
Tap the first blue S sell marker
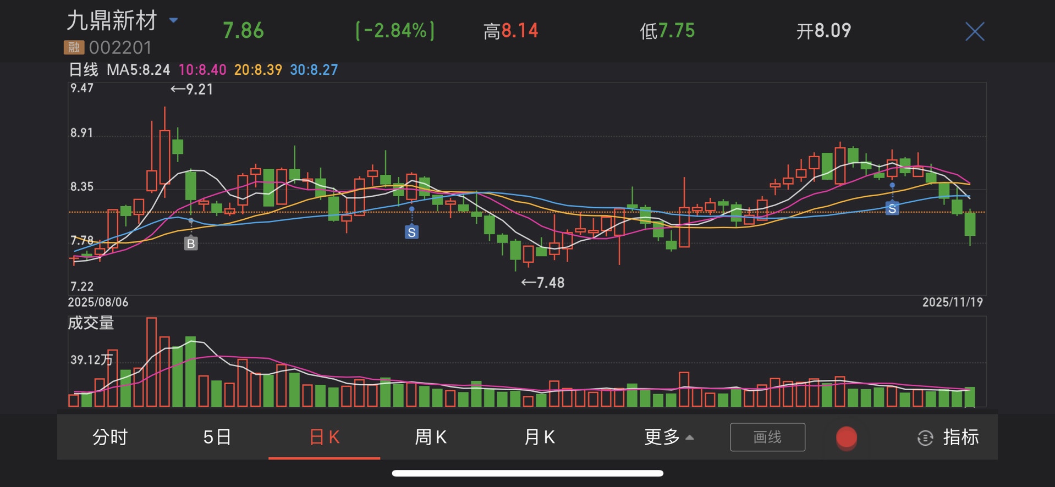[x=411, y=232]
